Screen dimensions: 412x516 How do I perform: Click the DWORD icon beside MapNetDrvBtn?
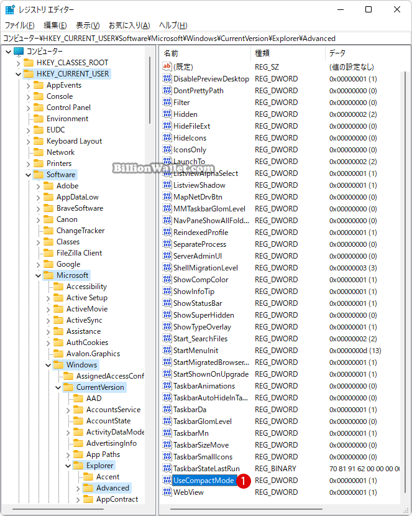click(x=167, y=197)
